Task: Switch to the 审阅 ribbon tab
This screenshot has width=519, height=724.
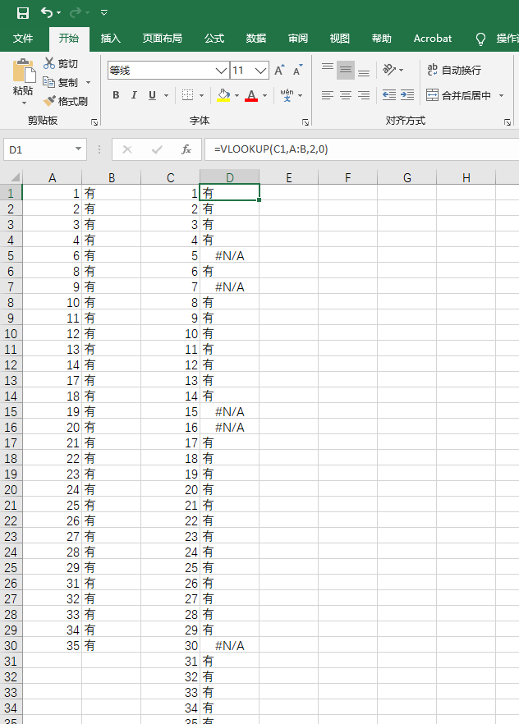Action: (x=298, y=39)
